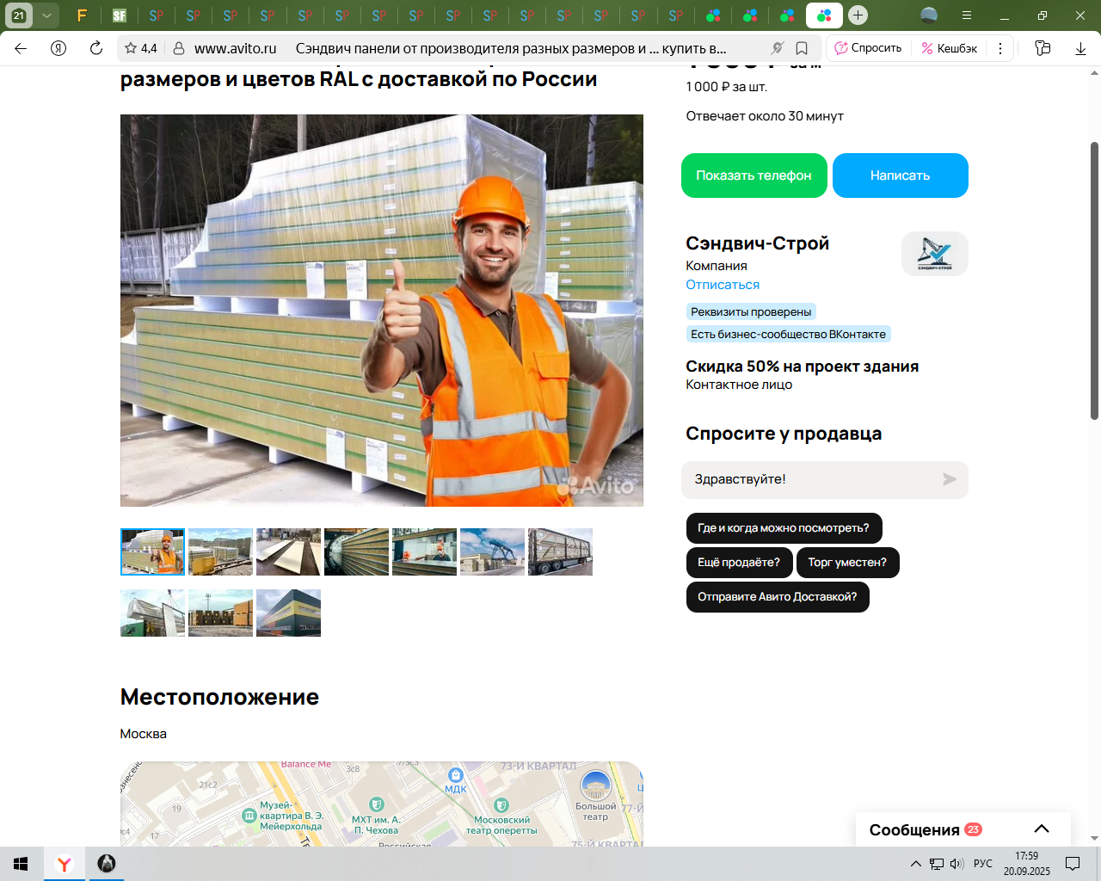
Task: Open the main product photo with worker
Action: [382, 311]
